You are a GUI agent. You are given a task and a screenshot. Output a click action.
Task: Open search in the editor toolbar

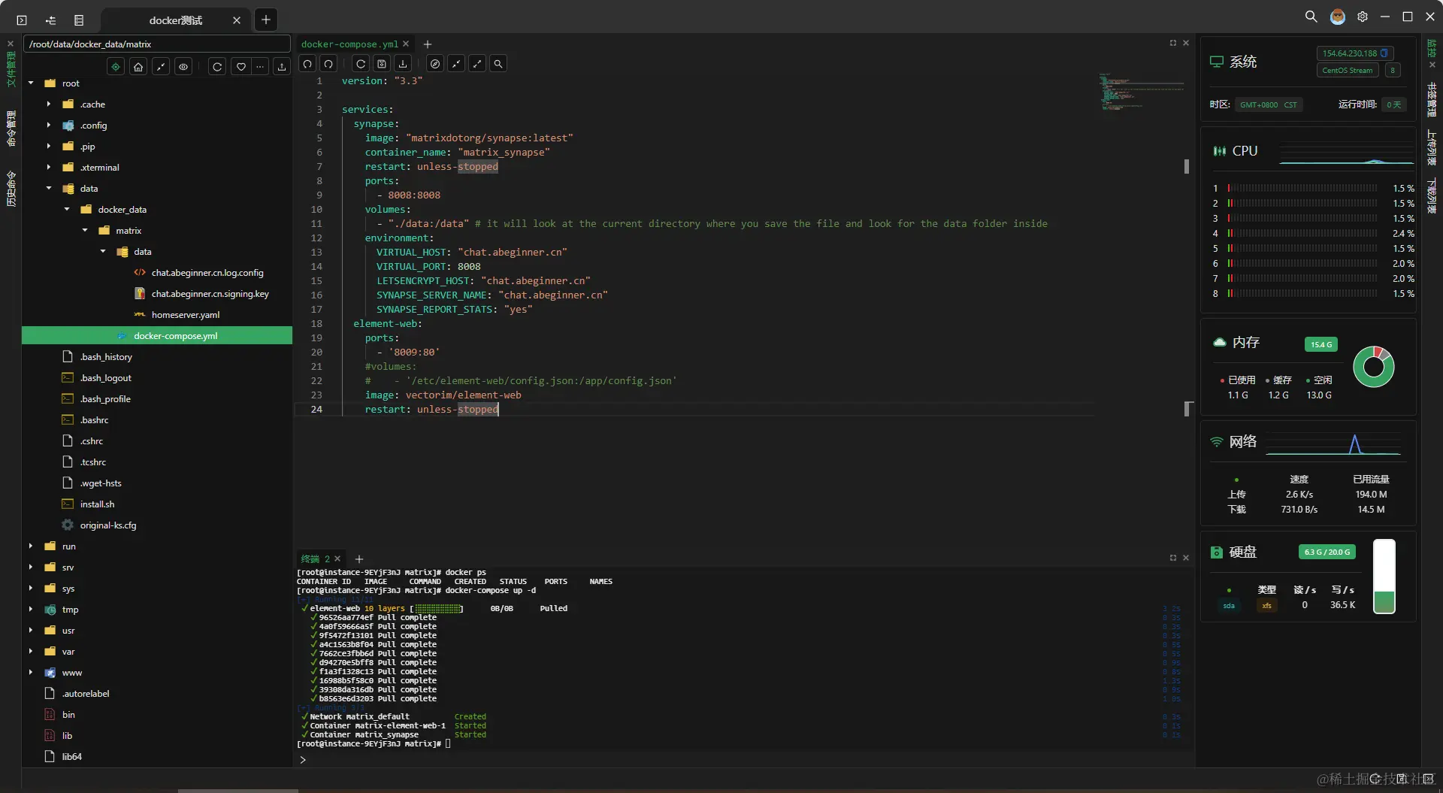(498, 64)
